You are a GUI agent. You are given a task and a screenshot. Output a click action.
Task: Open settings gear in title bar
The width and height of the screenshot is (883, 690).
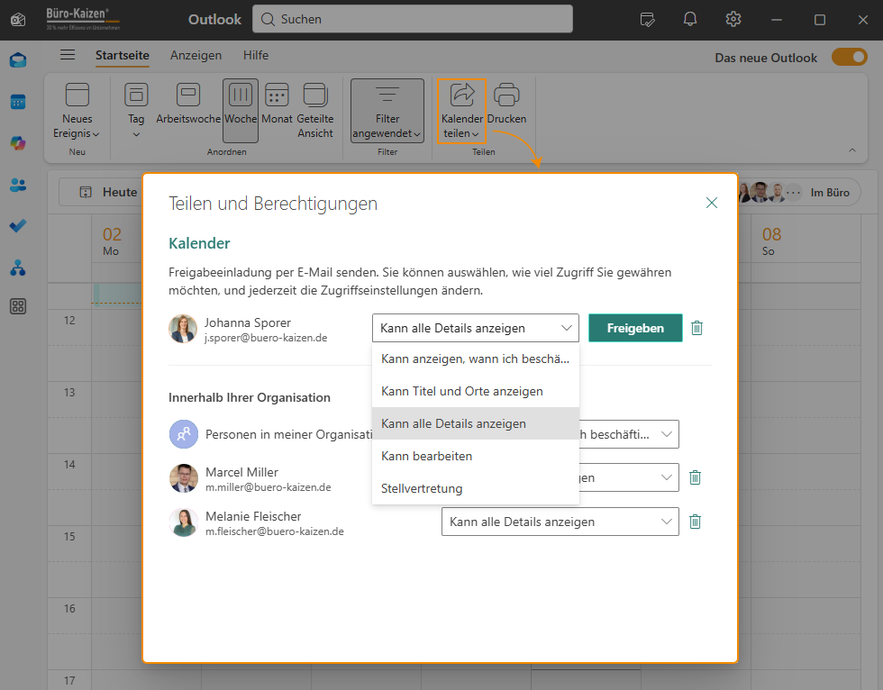pyautogui.click(x=733, y=19)
